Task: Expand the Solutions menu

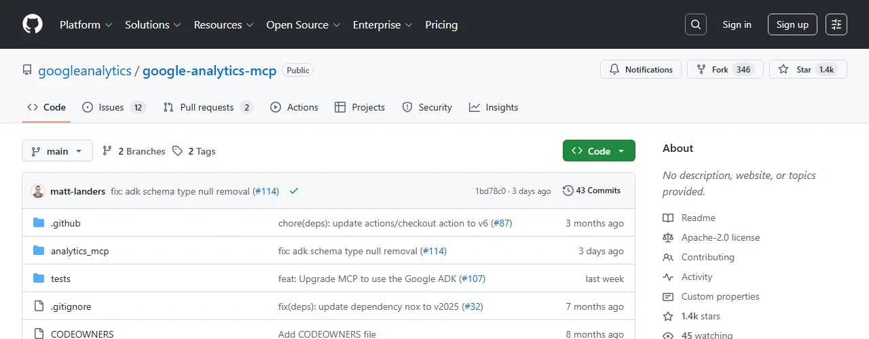Action: 153,24
